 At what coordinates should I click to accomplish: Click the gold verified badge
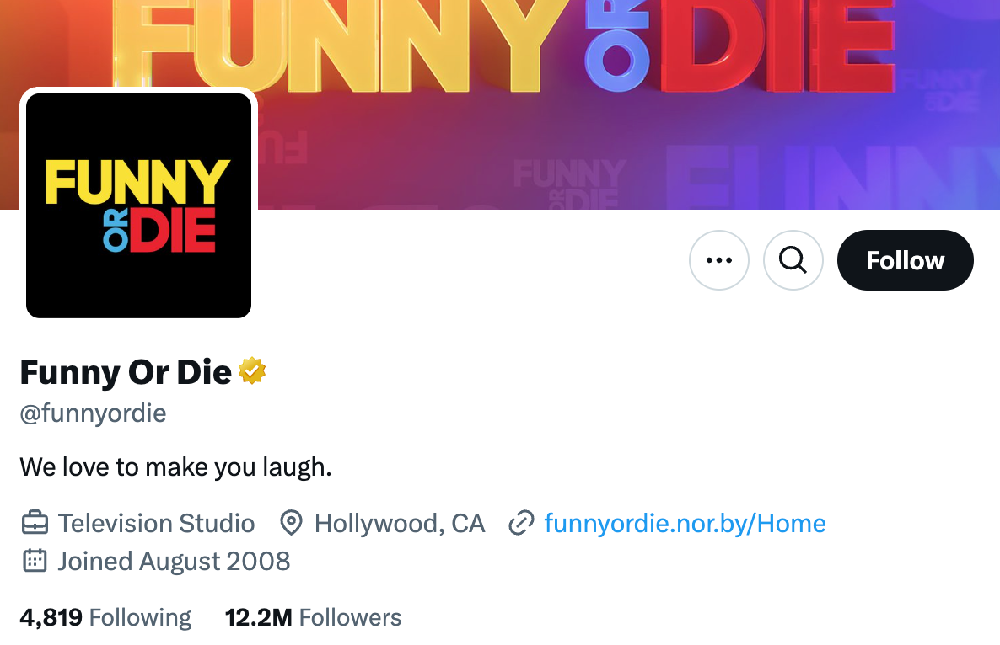coord(253,370)
